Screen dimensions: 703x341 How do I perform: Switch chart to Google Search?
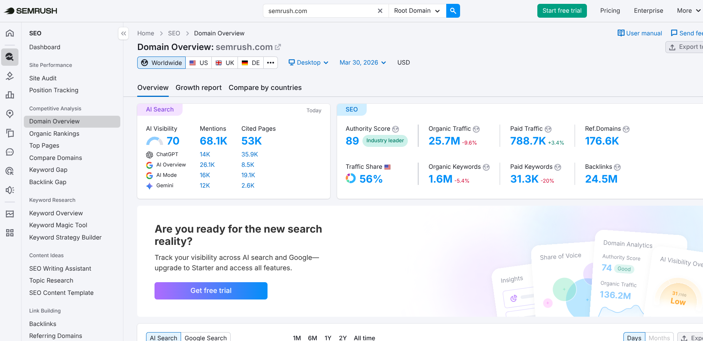tap(206, 338)
